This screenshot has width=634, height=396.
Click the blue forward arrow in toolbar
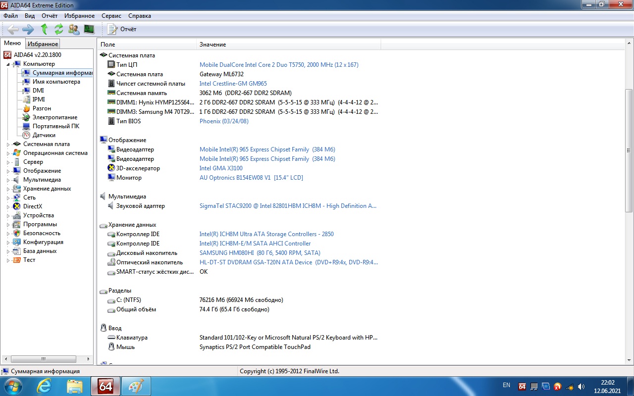pyautogui.click(x=28, y=29)
